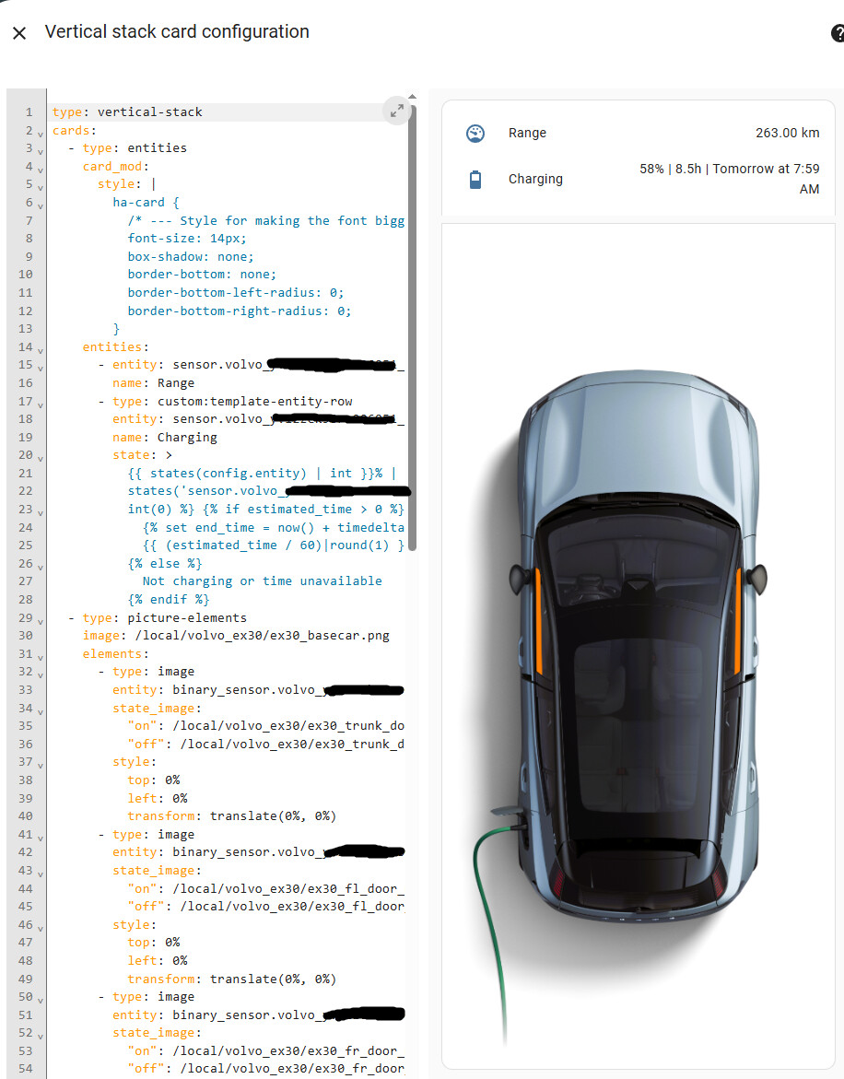Collapse the fold arrow at line 3
The height and width of the screenshot is (1079, 844).
pos(40,151)
